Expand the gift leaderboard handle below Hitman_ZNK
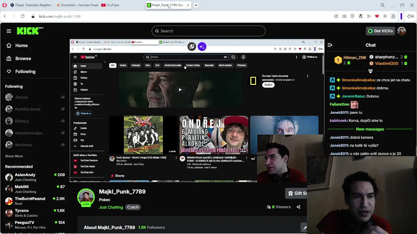417x234 pixels. (370, 71)
